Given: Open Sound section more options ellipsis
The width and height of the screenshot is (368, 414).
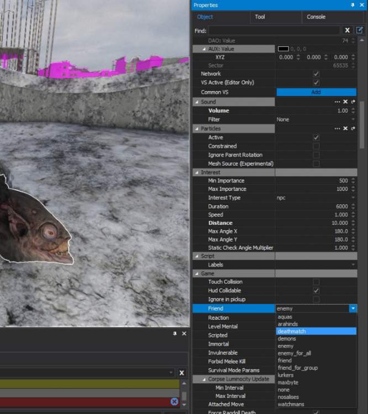Looking at the screenshot, I should 337,102.
